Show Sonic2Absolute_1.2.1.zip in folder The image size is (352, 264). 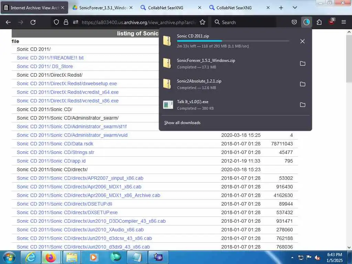[302, 84]
